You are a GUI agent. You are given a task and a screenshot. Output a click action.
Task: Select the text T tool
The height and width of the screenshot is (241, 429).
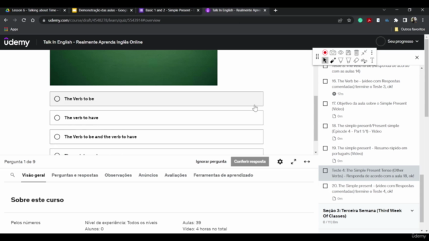click(372, 60)
